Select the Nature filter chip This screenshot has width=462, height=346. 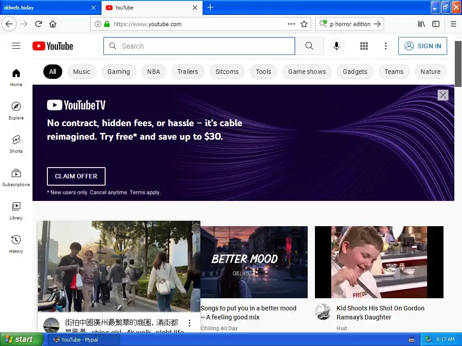(x=430, y=72)
